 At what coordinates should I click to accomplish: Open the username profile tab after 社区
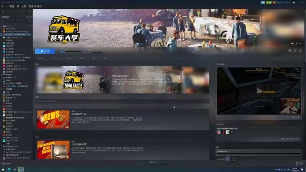[x=35, y=6]
